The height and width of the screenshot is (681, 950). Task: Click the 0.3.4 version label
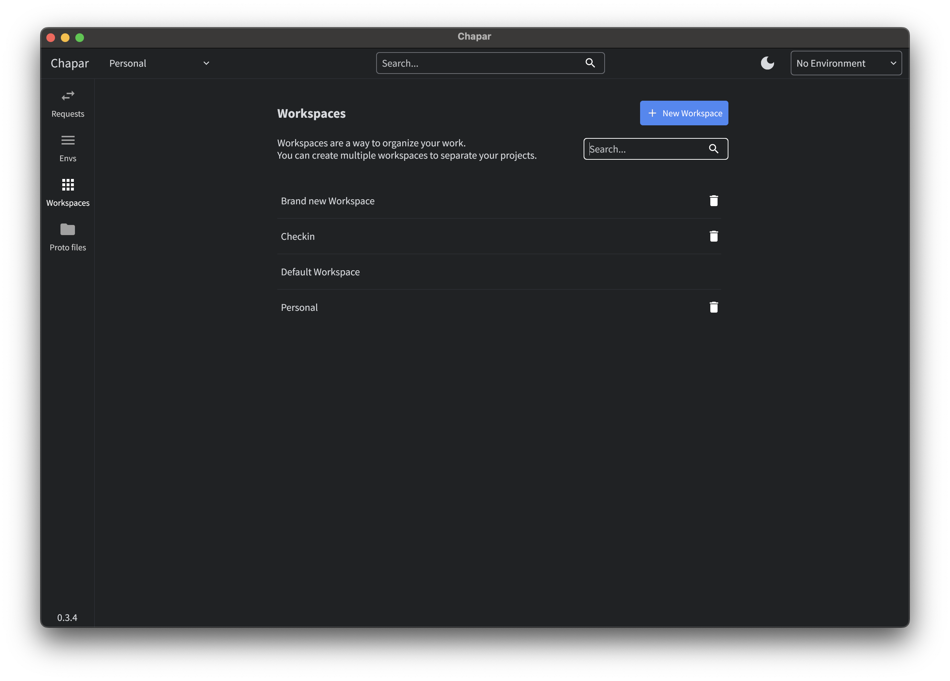tap(67, 617)
